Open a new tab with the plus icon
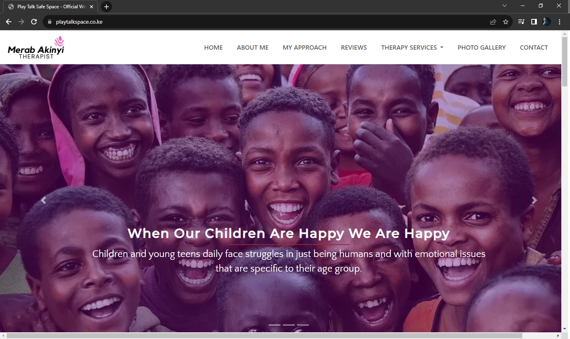Screen dimensions: 570x339 pyautogui.click(x=107, y=7)
